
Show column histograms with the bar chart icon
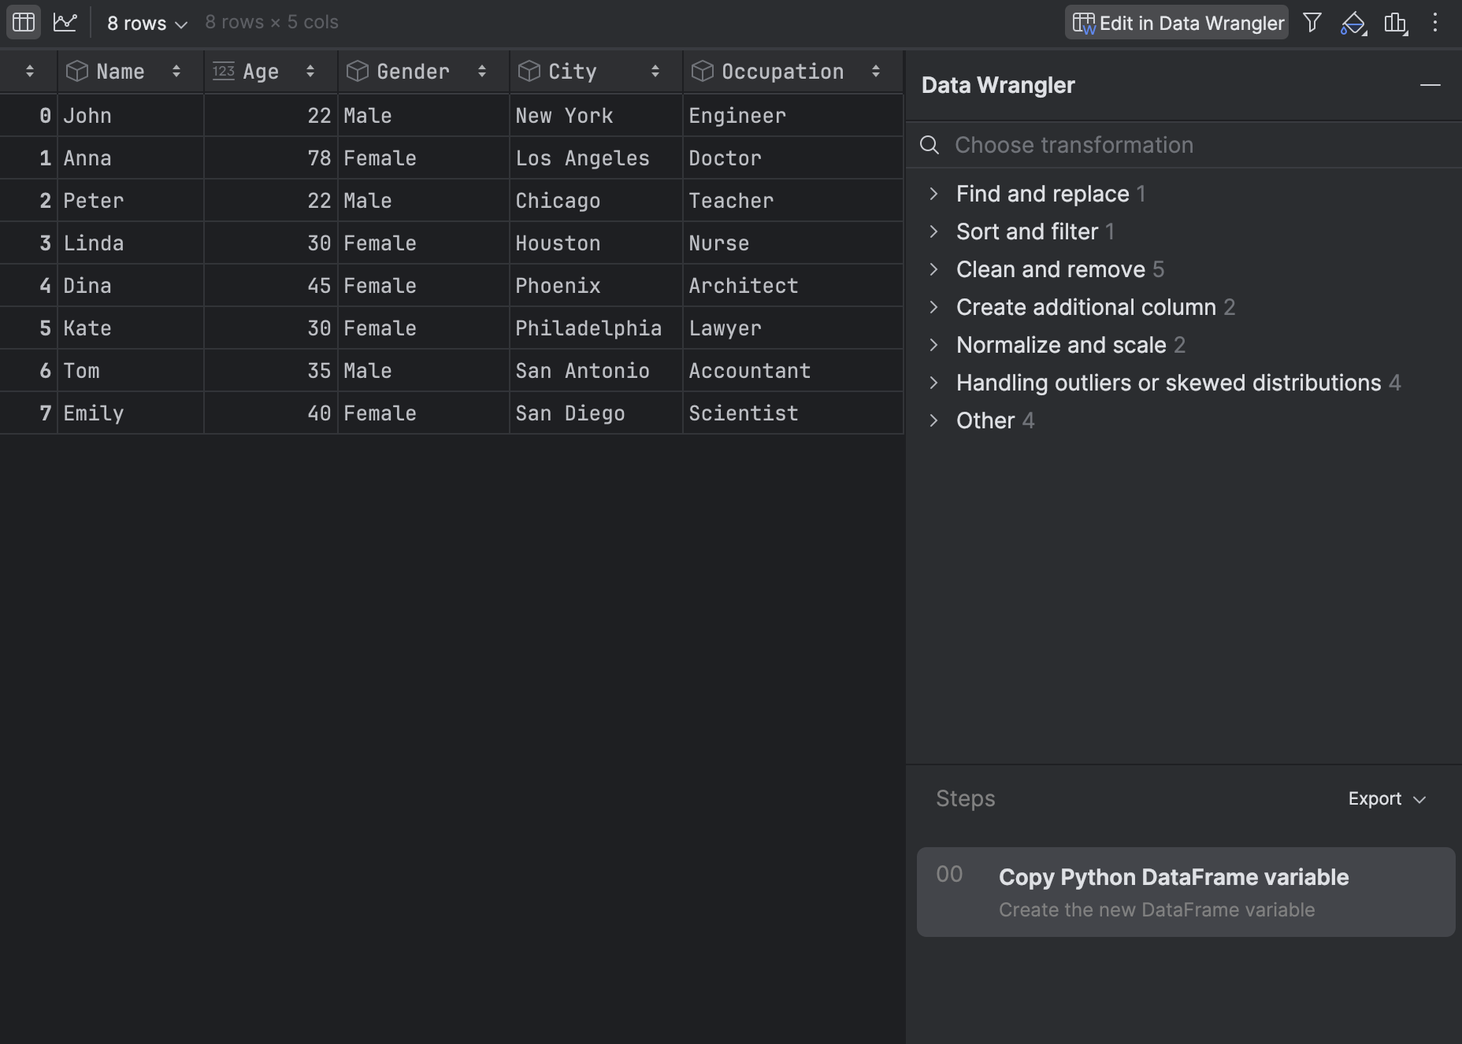tap(1396, 22)
